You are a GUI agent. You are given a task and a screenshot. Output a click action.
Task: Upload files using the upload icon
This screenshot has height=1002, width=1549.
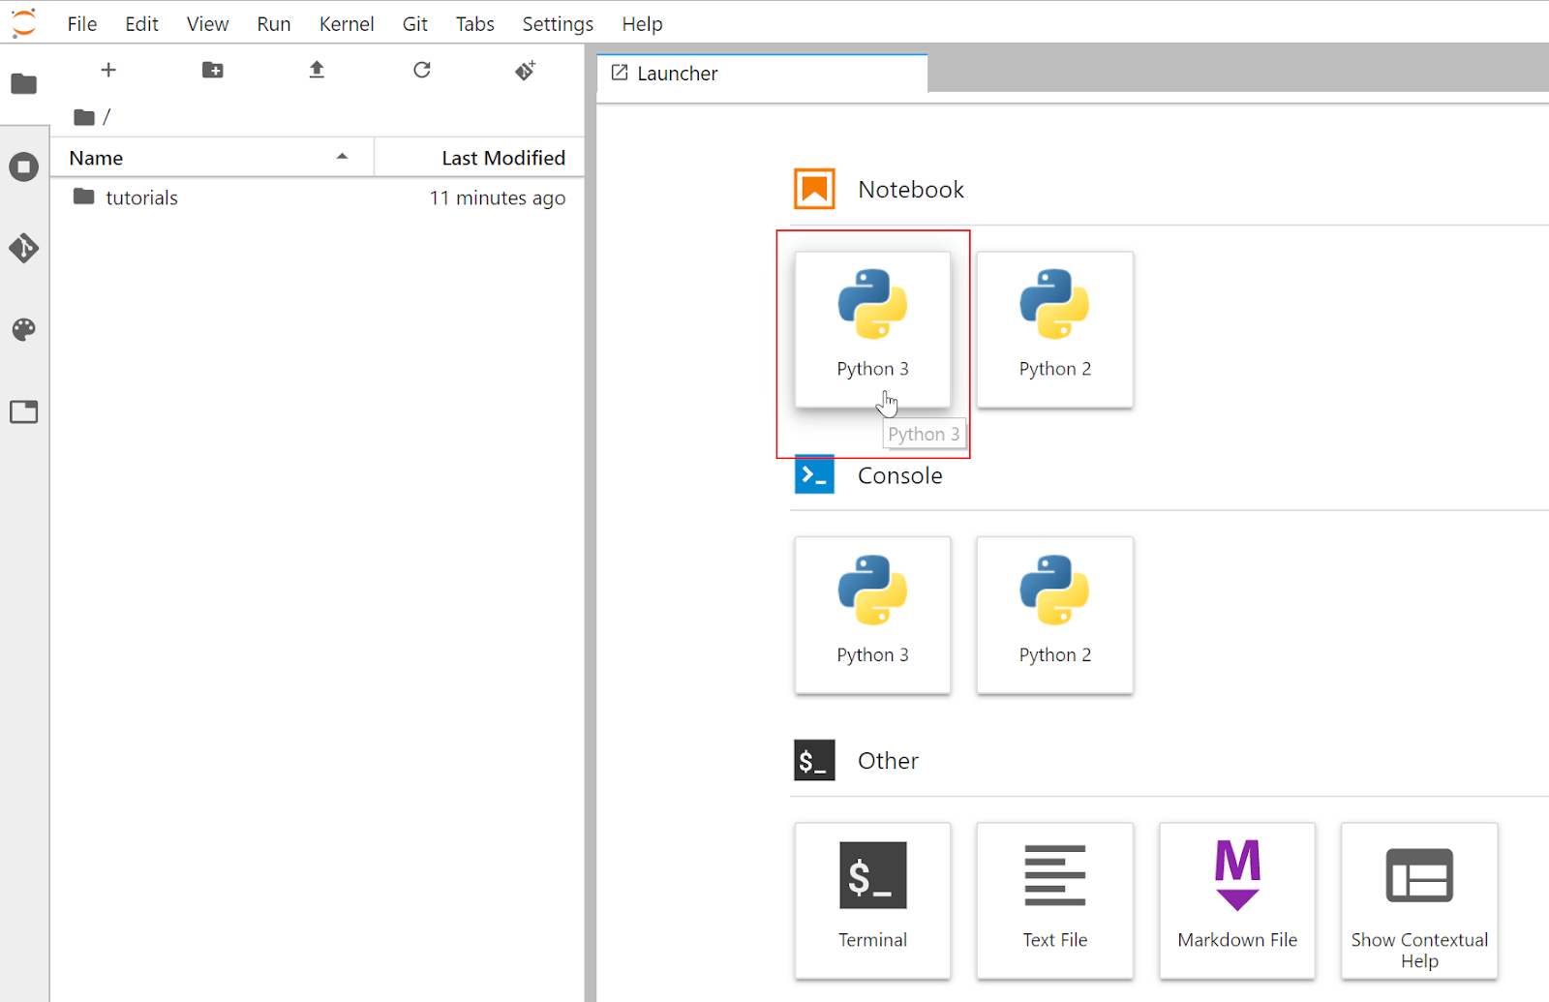click(x=317, y=70)
